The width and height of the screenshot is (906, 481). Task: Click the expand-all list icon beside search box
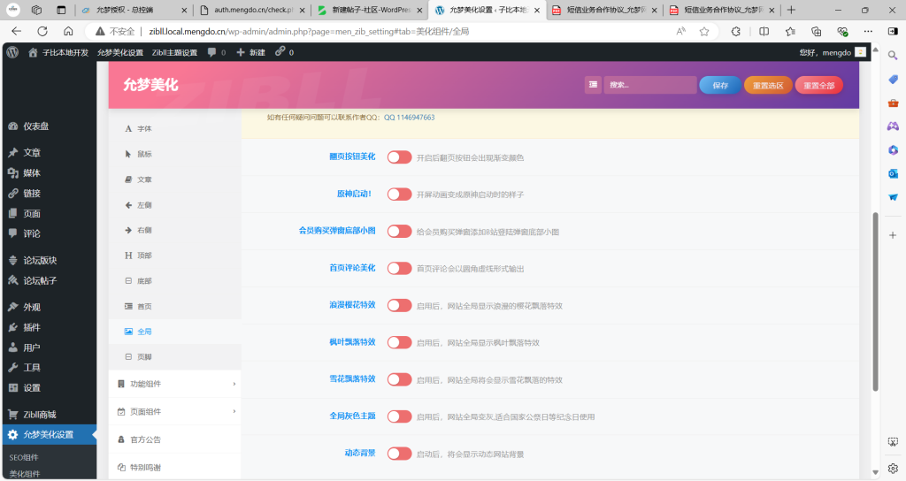592,85
